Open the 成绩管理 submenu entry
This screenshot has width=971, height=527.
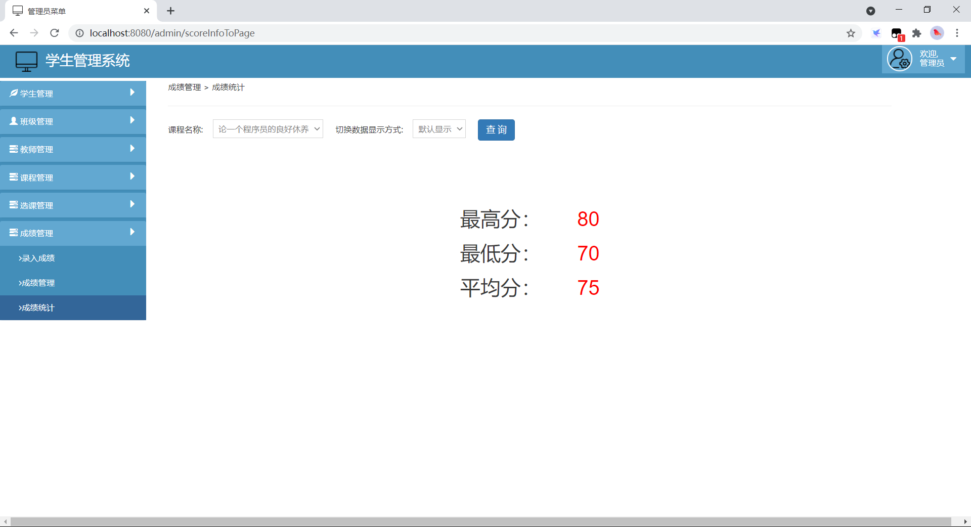pos(37,283)
